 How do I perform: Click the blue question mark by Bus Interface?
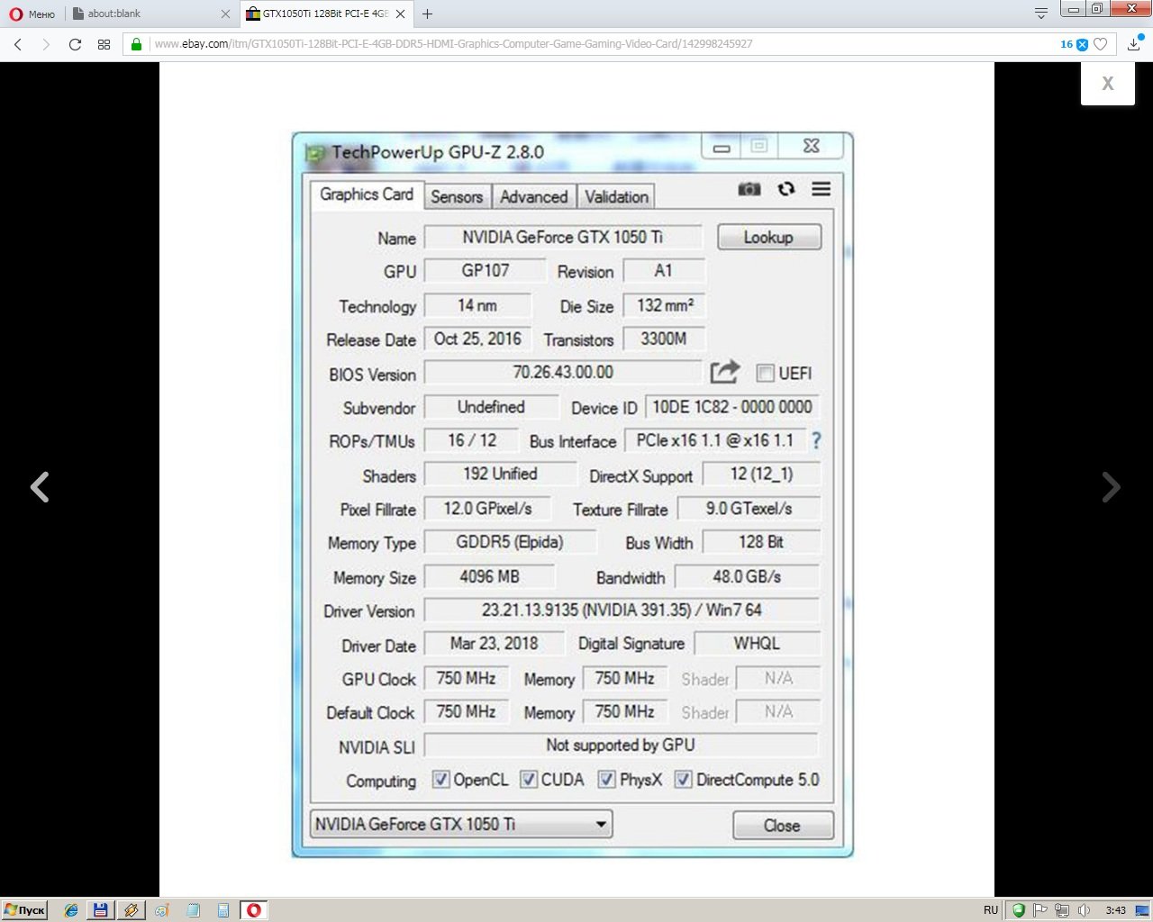pyautogui.click(x=816, y=440)
